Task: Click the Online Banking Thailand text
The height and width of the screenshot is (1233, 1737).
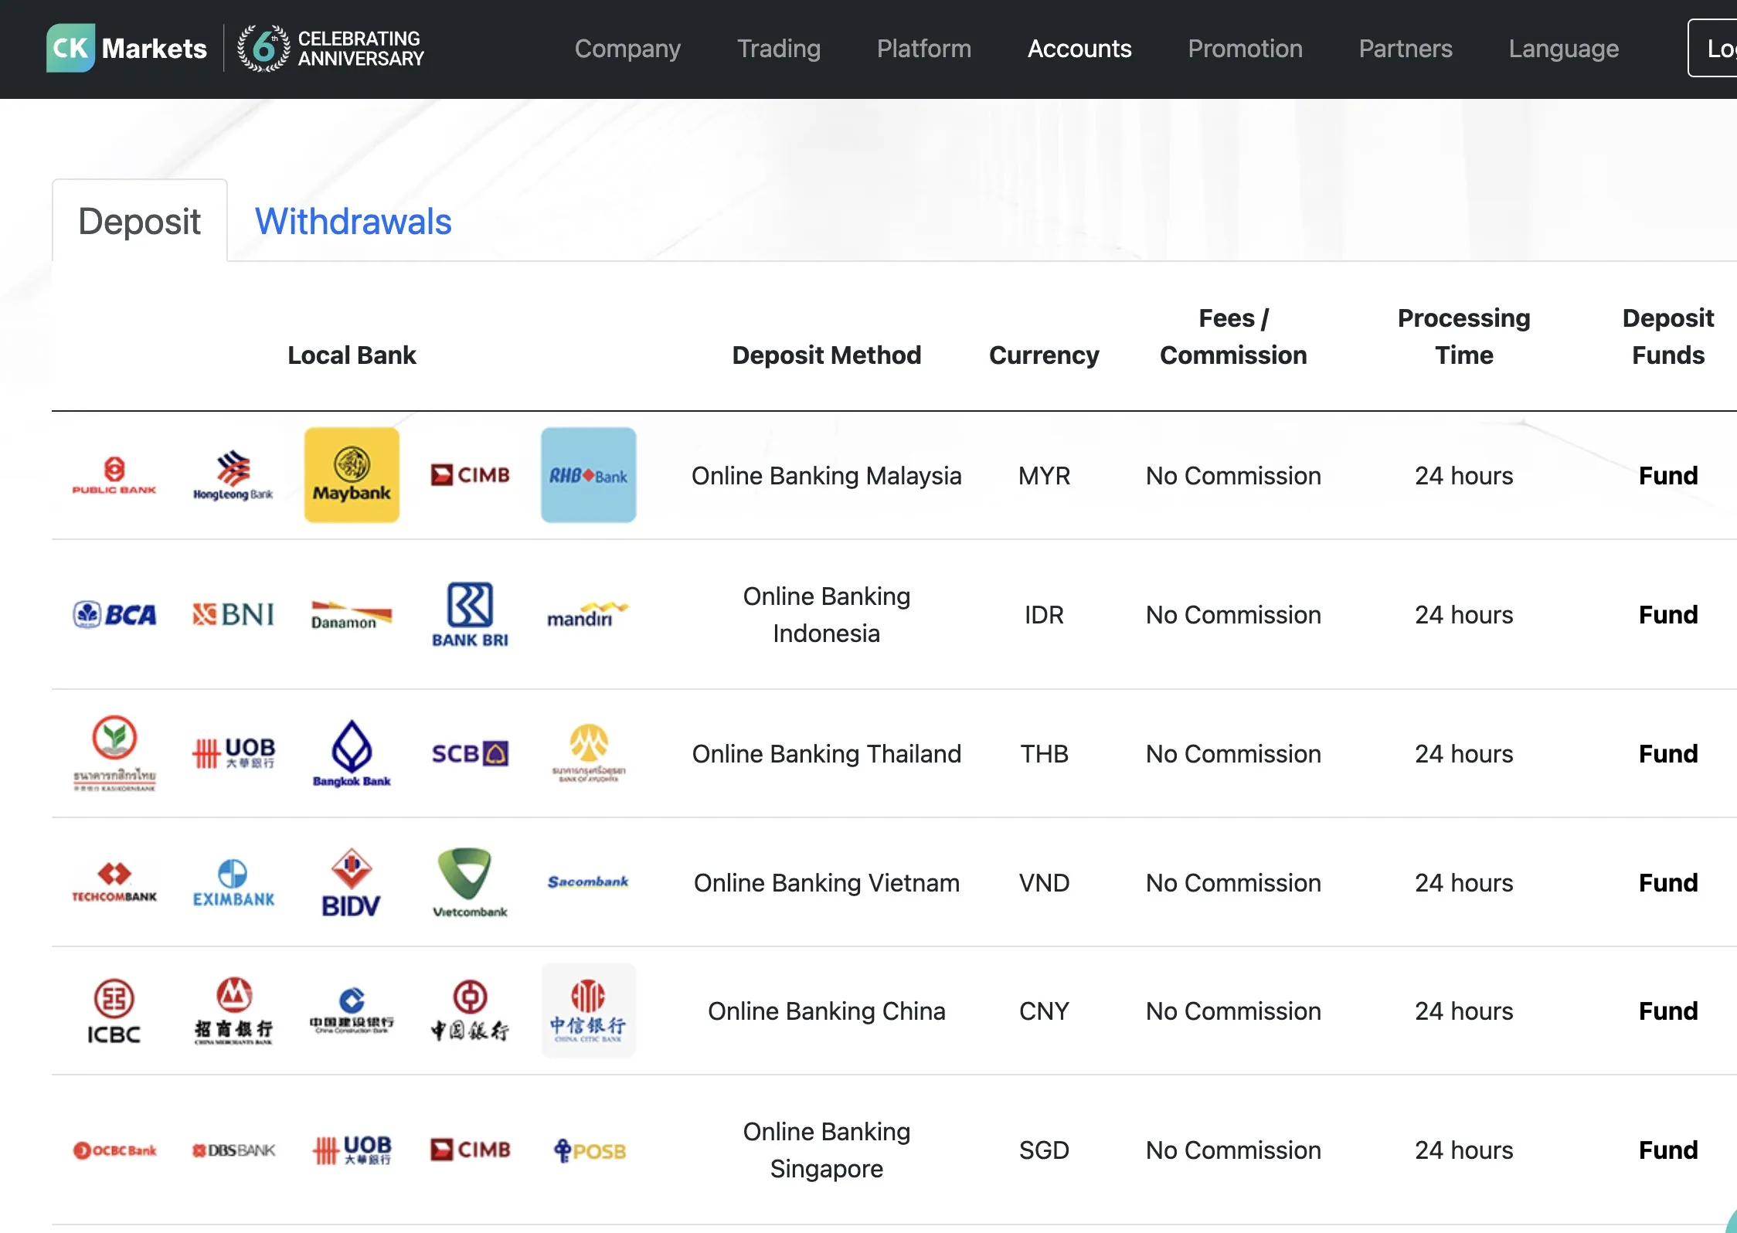Action: 826,753
